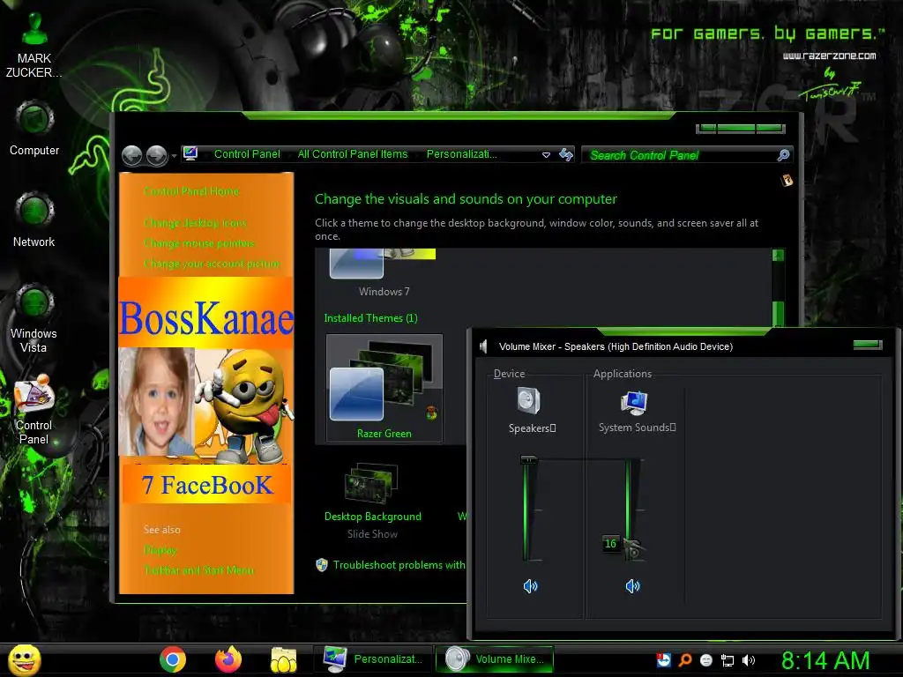The height and width of the screenshot is (677, 903).
Task: Click the orange magnifier tray icon
Action: coord(684,660)
